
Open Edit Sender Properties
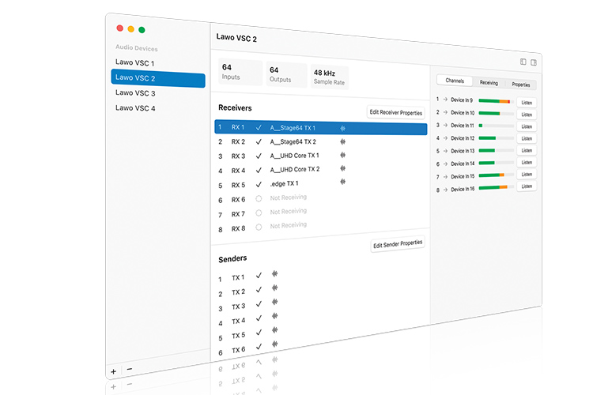[x=398, y=244]
